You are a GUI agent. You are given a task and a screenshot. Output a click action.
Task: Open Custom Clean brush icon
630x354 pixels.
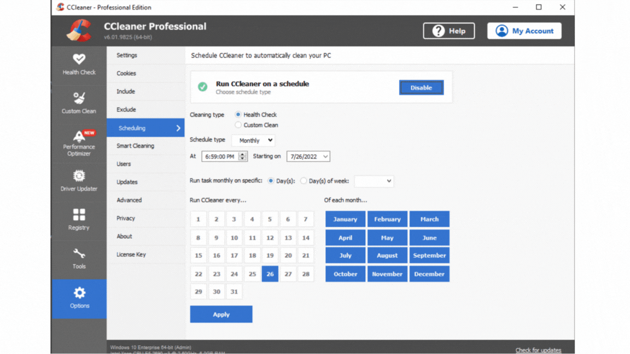pyautogui.click(x=79, y=98)
